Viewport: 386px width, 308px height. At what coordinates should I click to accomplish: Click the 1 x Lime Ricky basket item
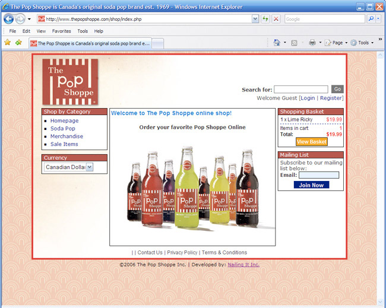tap(296, 119)
